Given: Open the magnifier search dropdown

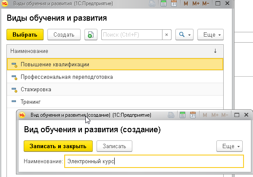Looking at the screenshot, I should 184,34.
